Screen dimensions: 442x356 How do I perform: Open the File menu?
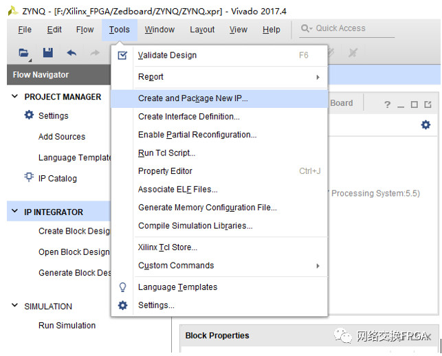coord(25,30)
